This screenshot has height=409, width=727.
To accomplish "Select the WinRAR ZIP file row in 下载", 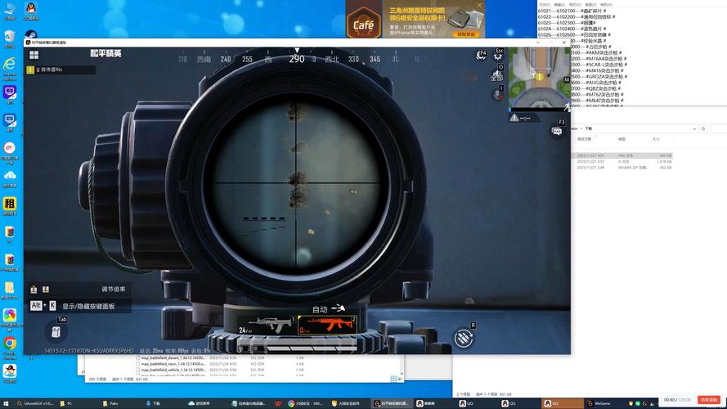I will pos(622,168).
